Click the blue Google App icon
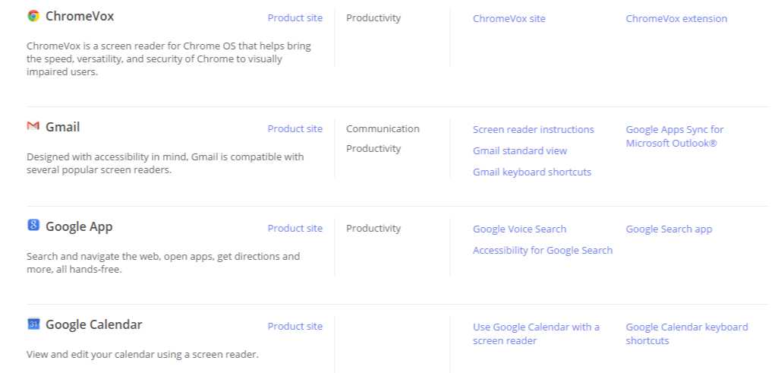 (33, 225)
